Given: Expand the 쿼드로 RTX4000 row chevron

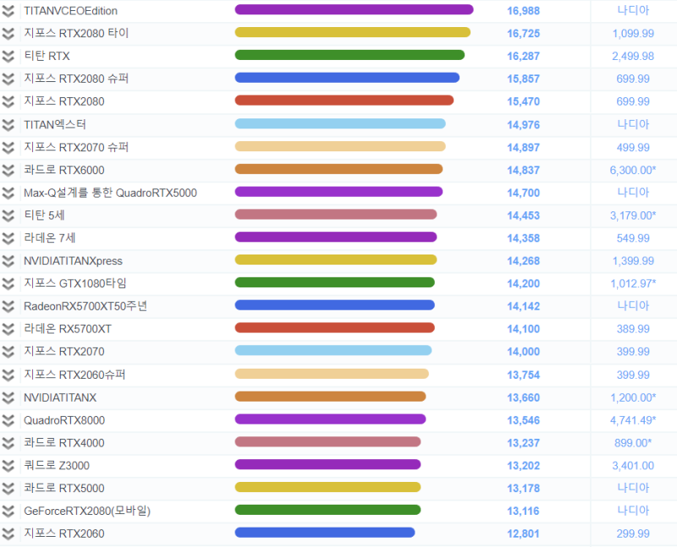Looking at the screenshot, I should point(8,443).
